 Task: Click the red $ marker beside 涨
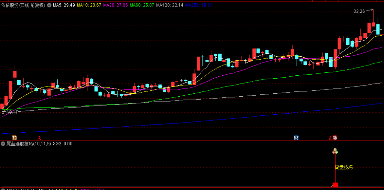tap(330, 138)
